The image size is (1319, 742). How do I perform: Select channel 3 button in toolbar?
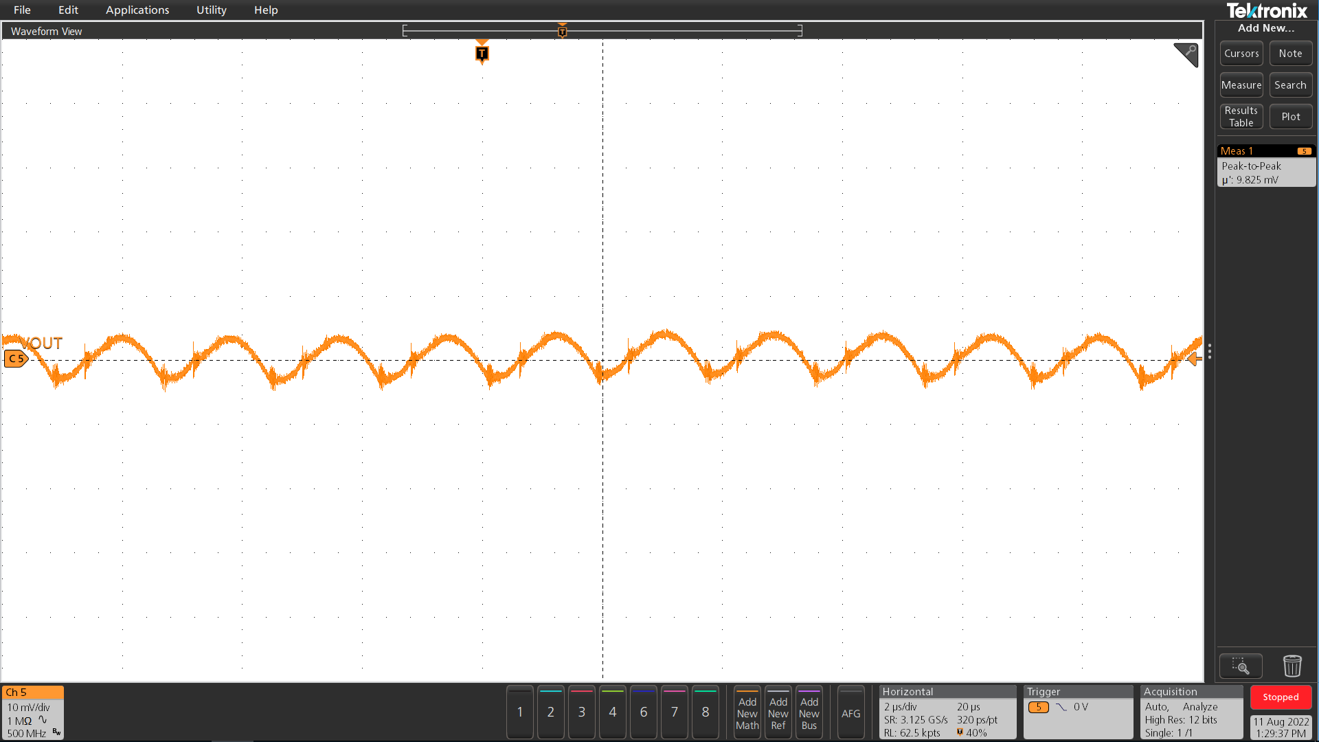click(582, 712)
